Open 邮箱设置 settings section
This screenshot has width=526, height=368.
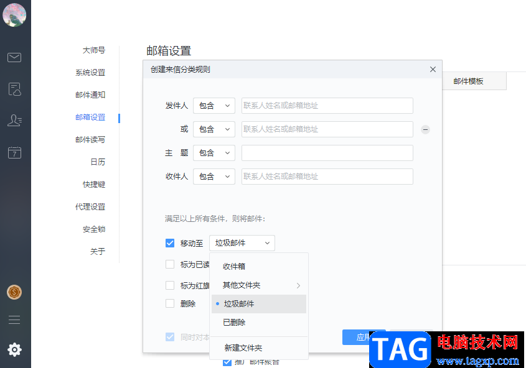[90, 117]
